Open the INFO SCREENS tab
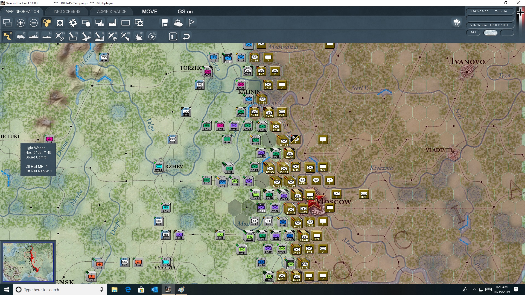Viewport: 525px width, 295px height. click(x=67, y=11)
